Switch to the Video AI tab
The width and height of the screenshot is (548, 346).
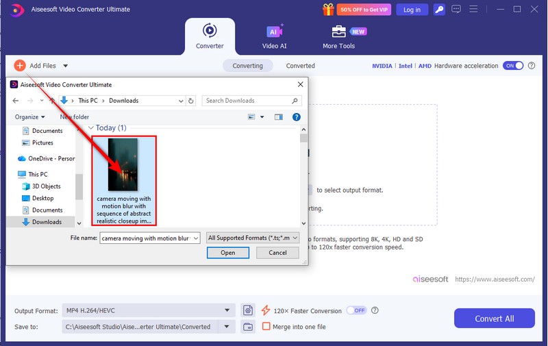tap(275, 36)
